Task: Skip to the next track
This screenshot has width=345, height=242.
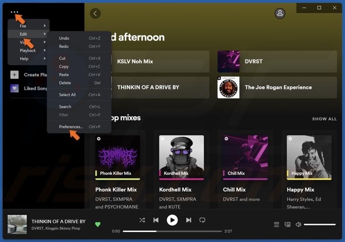Action: point(189,220)
